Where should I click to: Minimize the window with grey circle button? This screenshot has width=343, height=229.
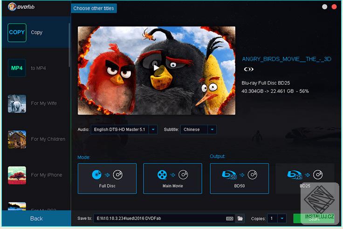325,7
